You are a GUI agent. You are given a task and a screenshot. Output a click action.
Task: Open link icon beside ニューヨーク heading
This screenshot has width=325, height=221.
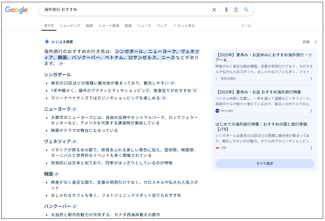[x=74, y=109]
